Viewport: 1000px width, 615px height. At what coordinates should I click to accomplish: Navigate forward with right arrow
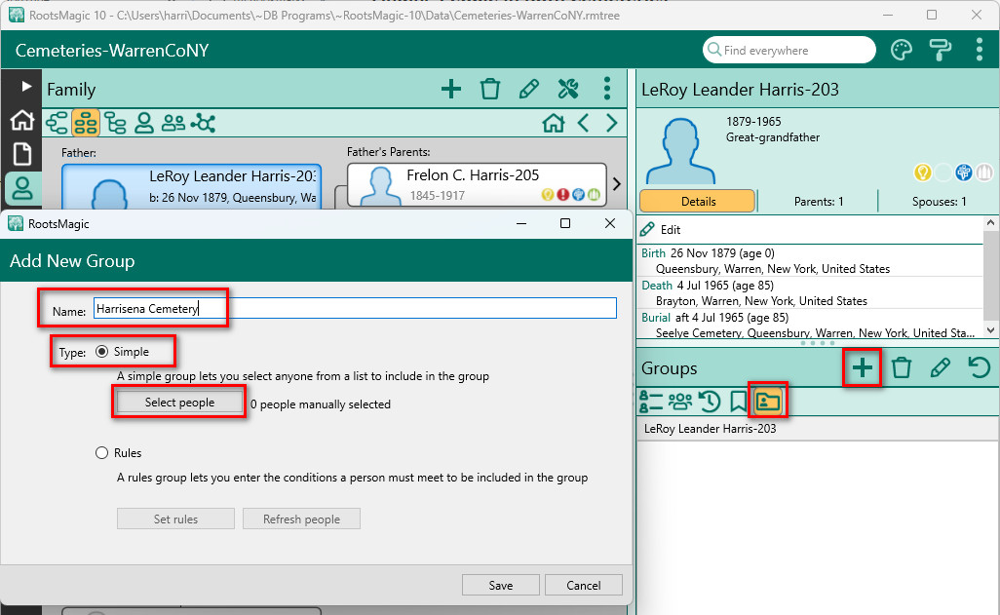pyautogui.click(x=612, y=123)
